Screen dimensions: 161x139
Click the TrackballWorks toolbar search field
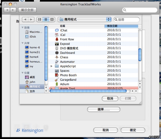(140, 10)
